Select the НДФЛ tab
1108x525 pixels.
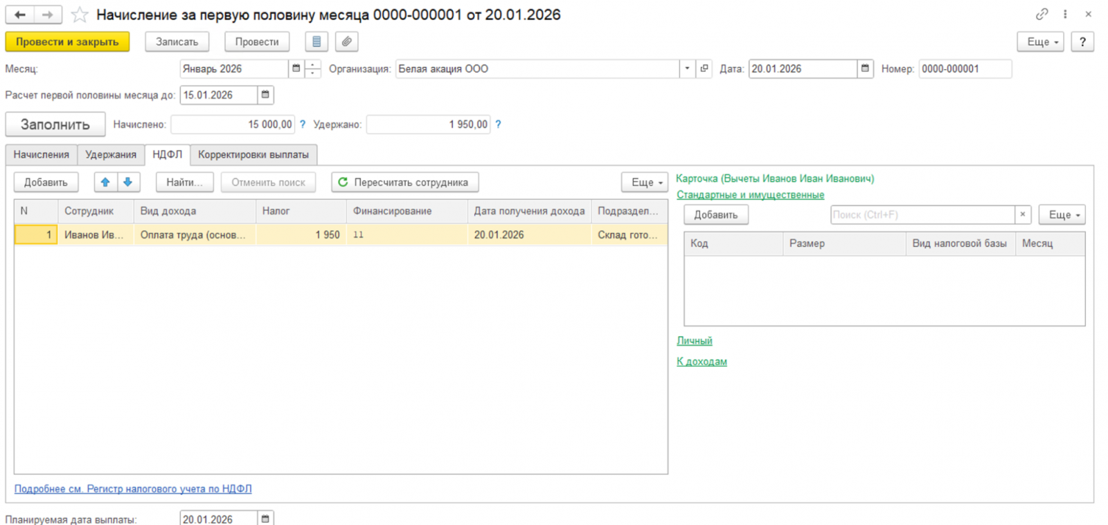tap(168, 154)
